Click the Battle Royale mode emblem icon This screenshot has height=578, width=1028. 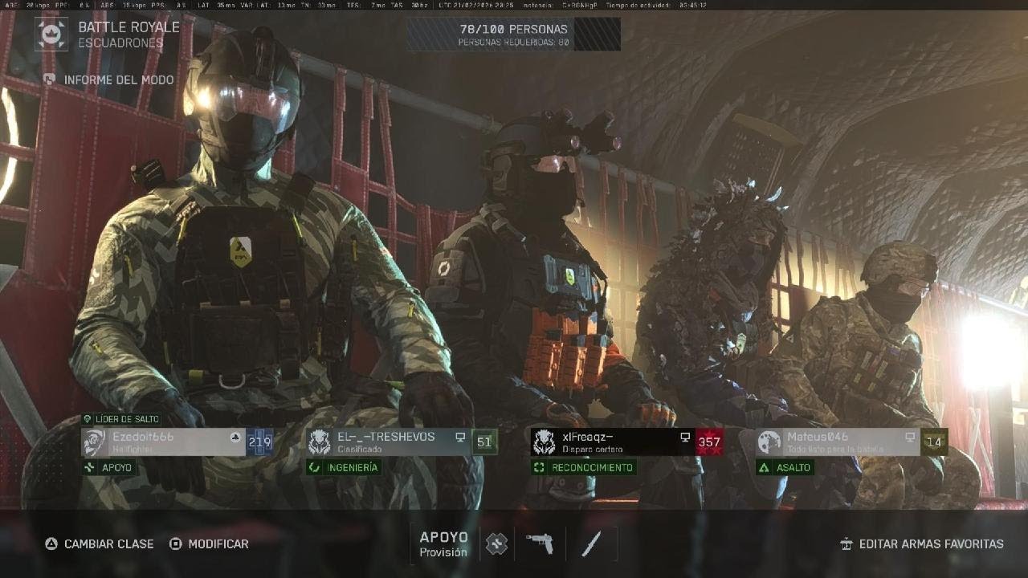coord(51,34)
